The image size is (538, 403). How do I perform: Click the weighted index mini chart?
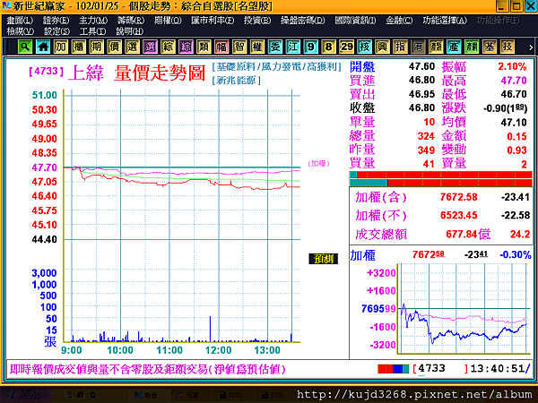[464, 308]
